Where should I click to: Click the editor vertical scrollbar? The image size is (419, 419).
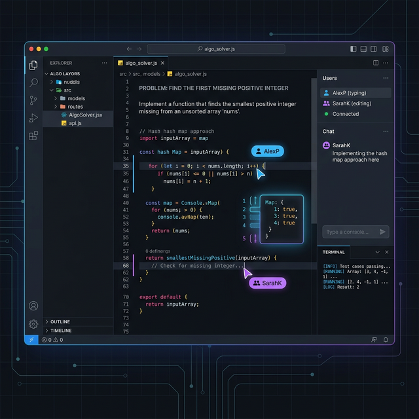point(314,151)
